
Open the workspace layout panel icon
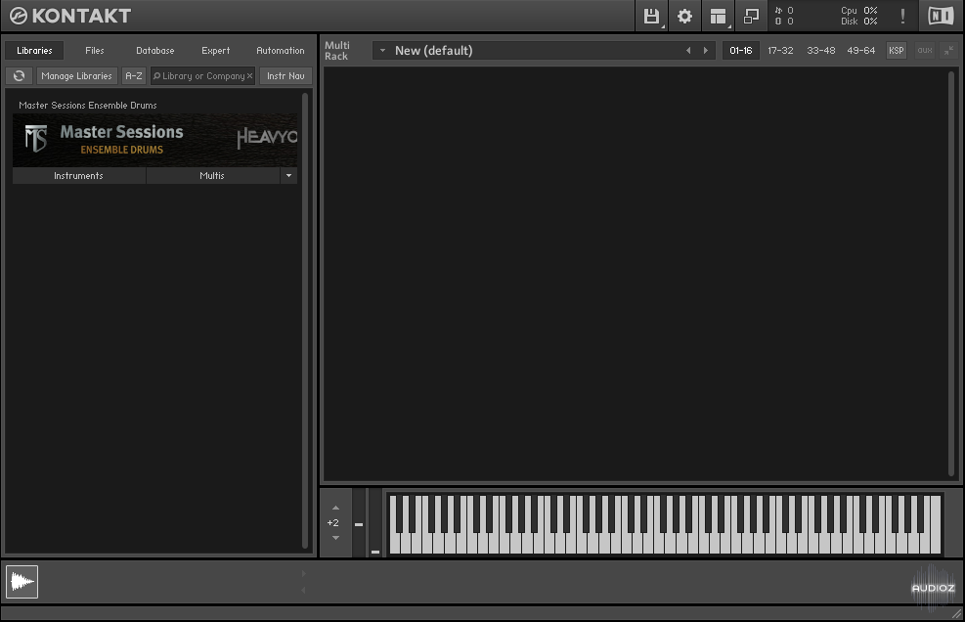tap(718, 16)
